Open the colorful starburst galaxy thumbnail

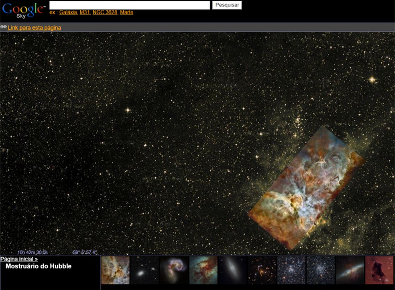tap(203, 270)
